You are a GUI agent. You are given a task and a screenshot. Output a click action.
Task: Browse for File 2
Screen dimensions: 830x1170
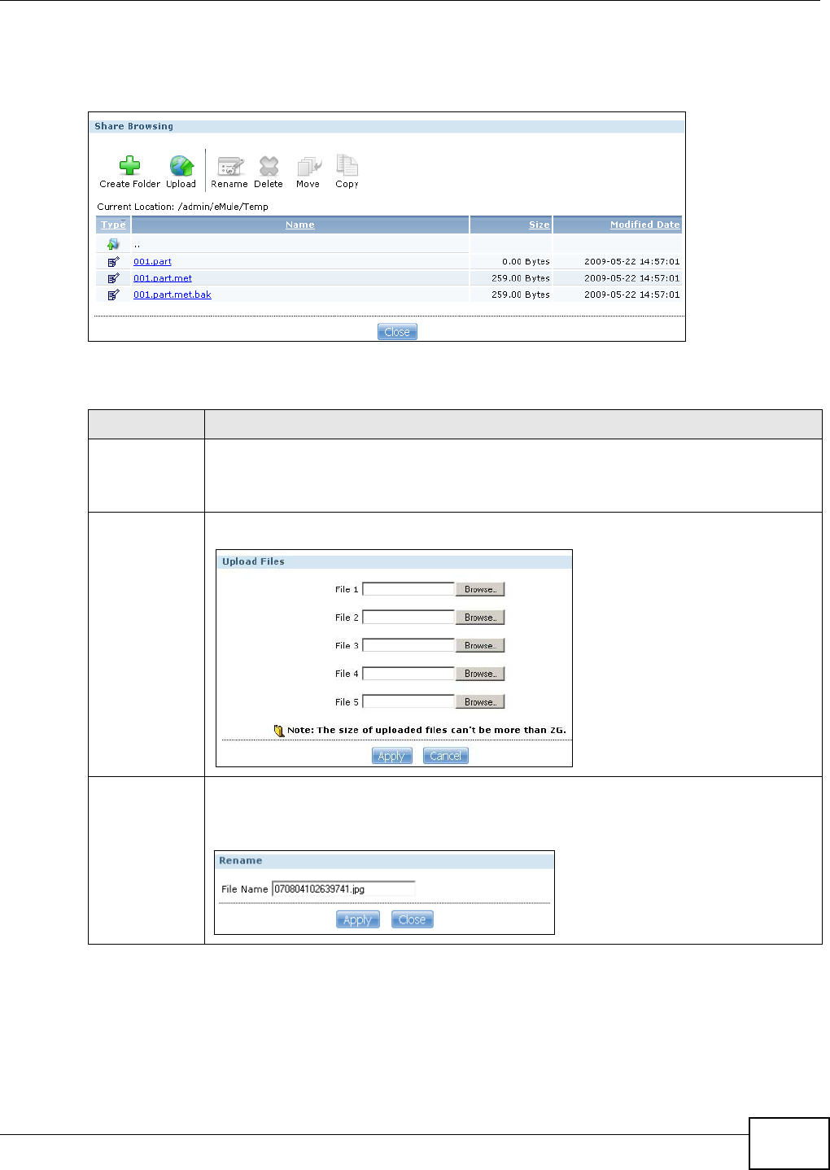[480, 618]
